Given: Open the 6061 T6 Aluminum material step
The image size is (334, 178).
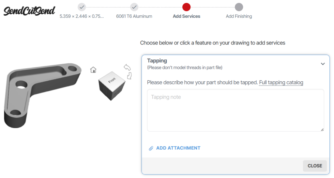Looking at the screenshot, I should click(134, 16).
